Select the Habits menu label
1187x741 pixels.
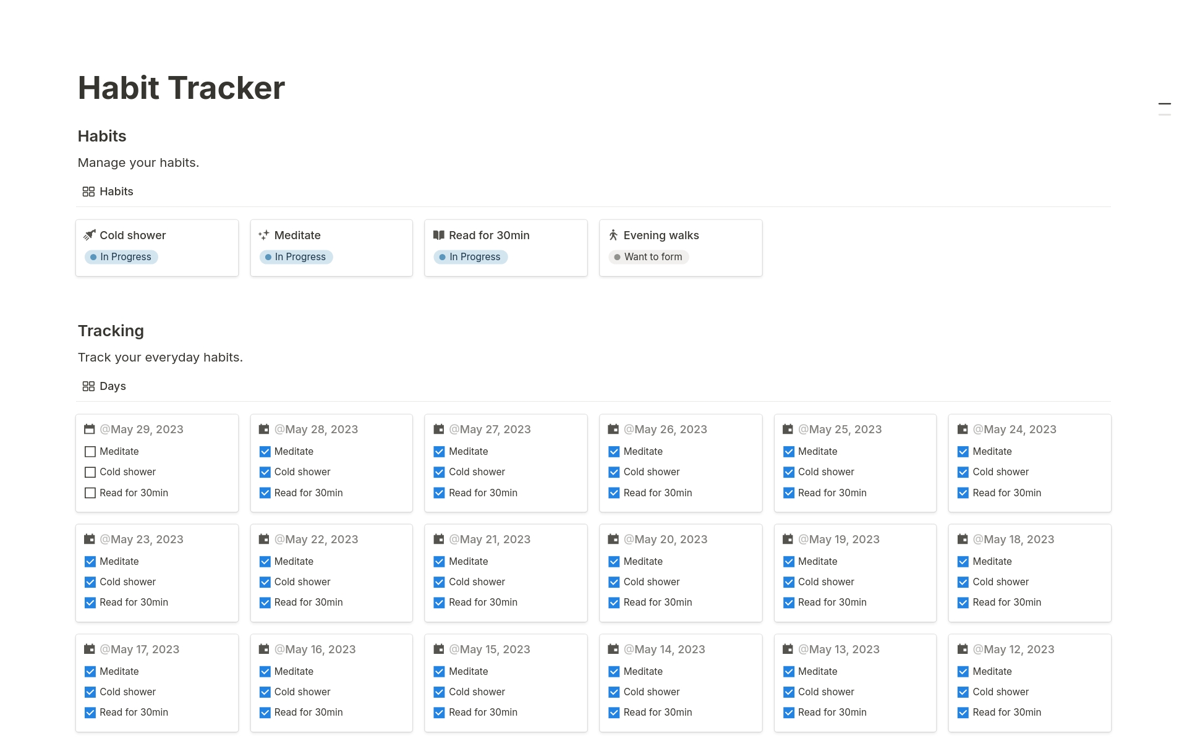pyautogui.click(x=116, y=190)
